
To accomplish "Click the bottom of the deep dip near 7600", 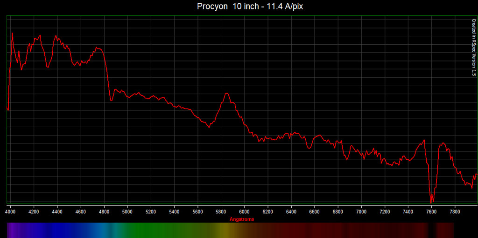I will [x=432, y=202].
